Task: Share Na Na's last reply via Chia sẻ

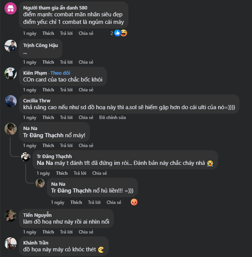Action: tap(114, 202)
